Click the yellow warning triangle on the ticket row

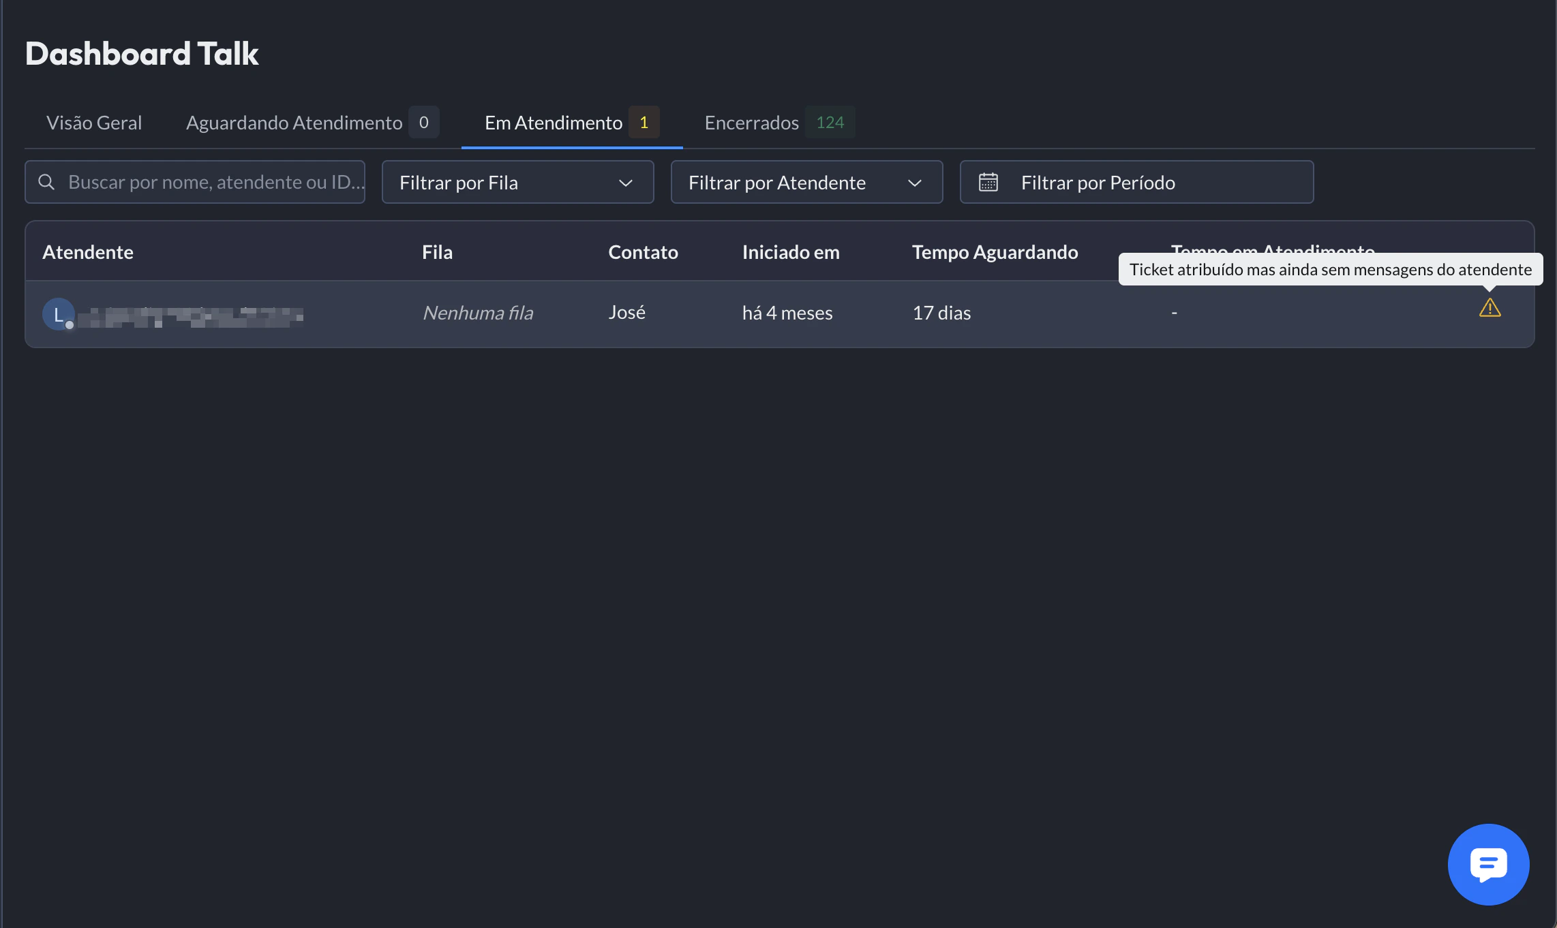(1490, 308)
